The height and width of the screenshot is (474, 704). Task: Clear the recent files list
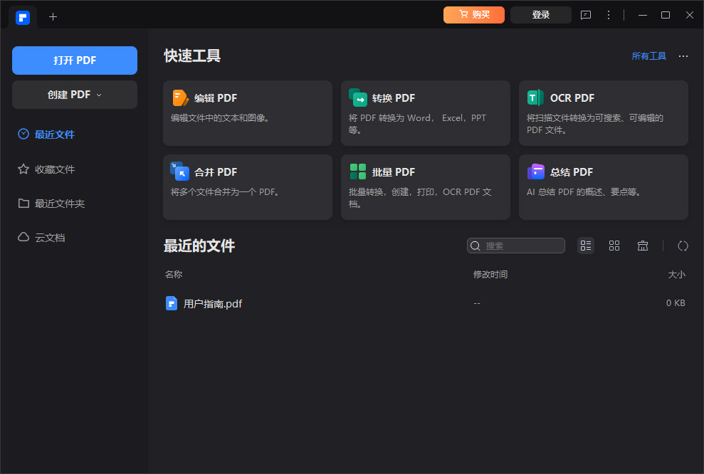pos(643,246)
